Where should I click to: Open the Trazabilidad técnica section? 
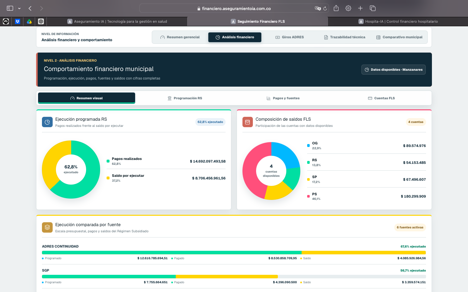344,37
